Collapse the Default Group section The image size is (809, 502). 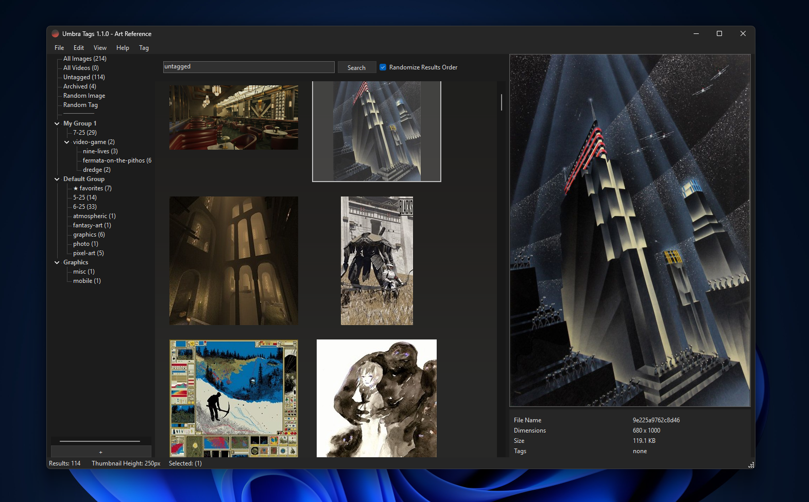(57, 179)
